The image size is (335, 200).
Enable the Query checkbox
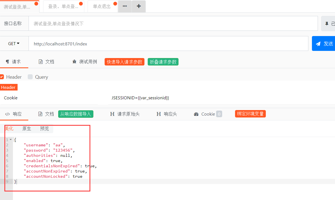click(x=31, y=77)
